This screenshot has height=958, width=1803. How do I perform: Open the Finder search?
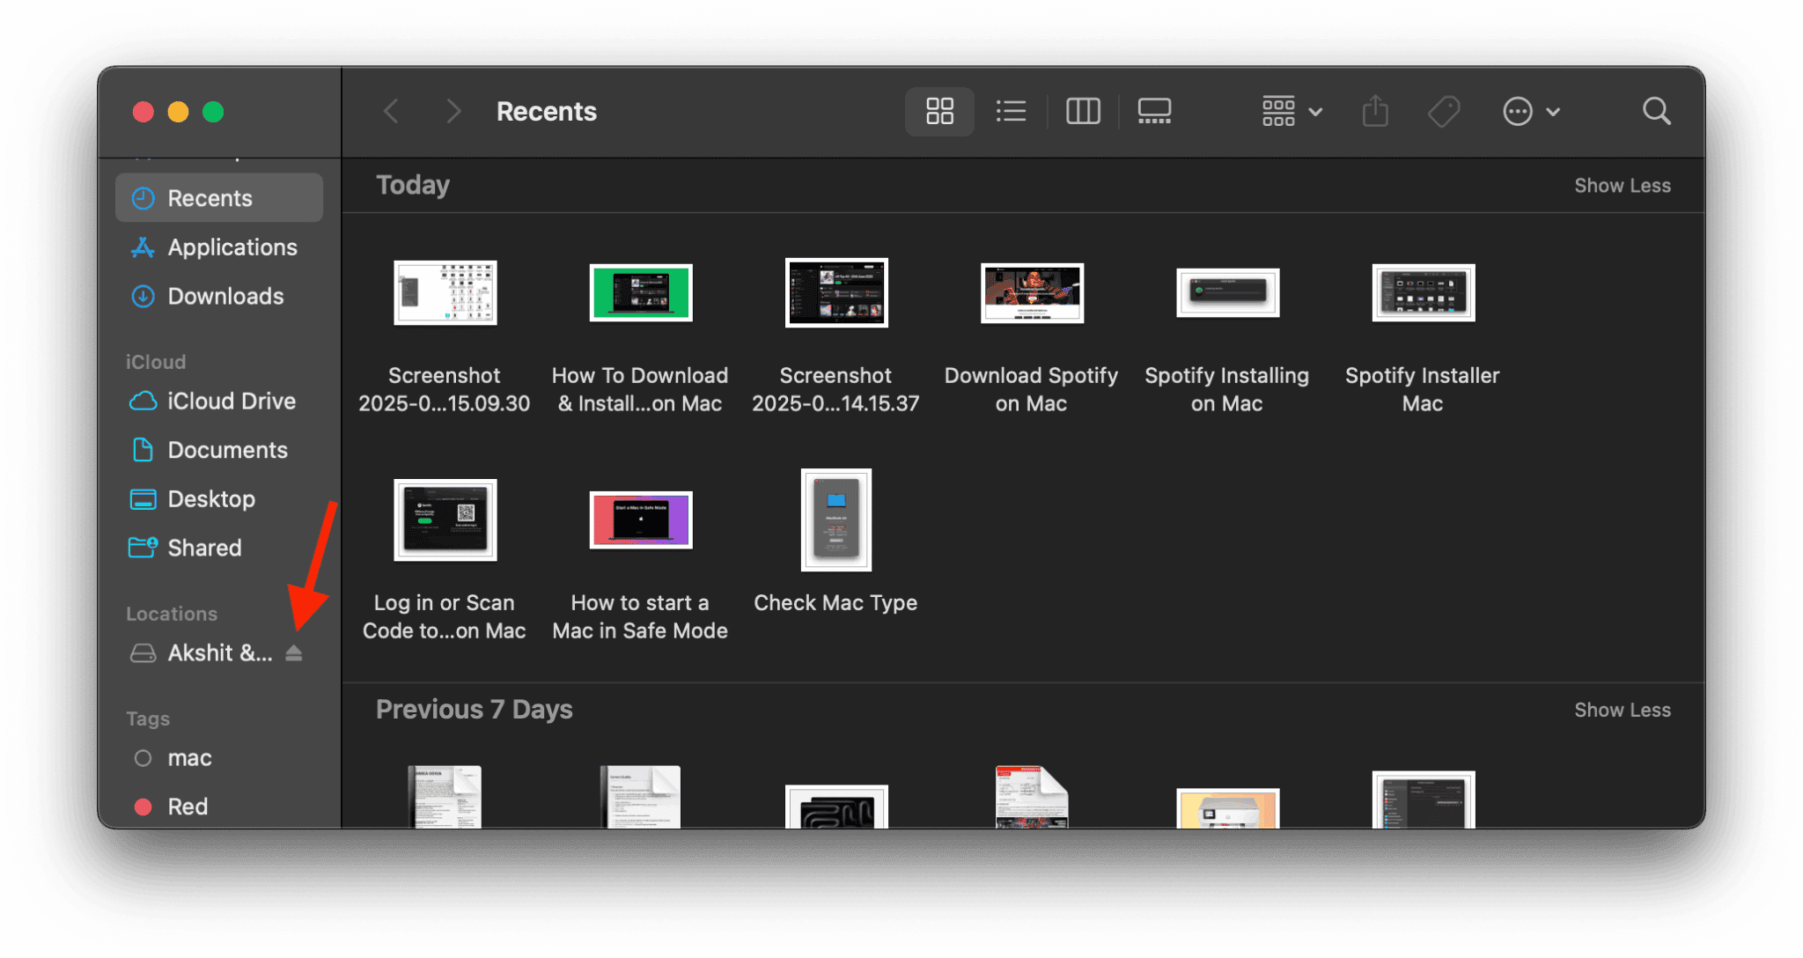click(x=1656, y=112)
